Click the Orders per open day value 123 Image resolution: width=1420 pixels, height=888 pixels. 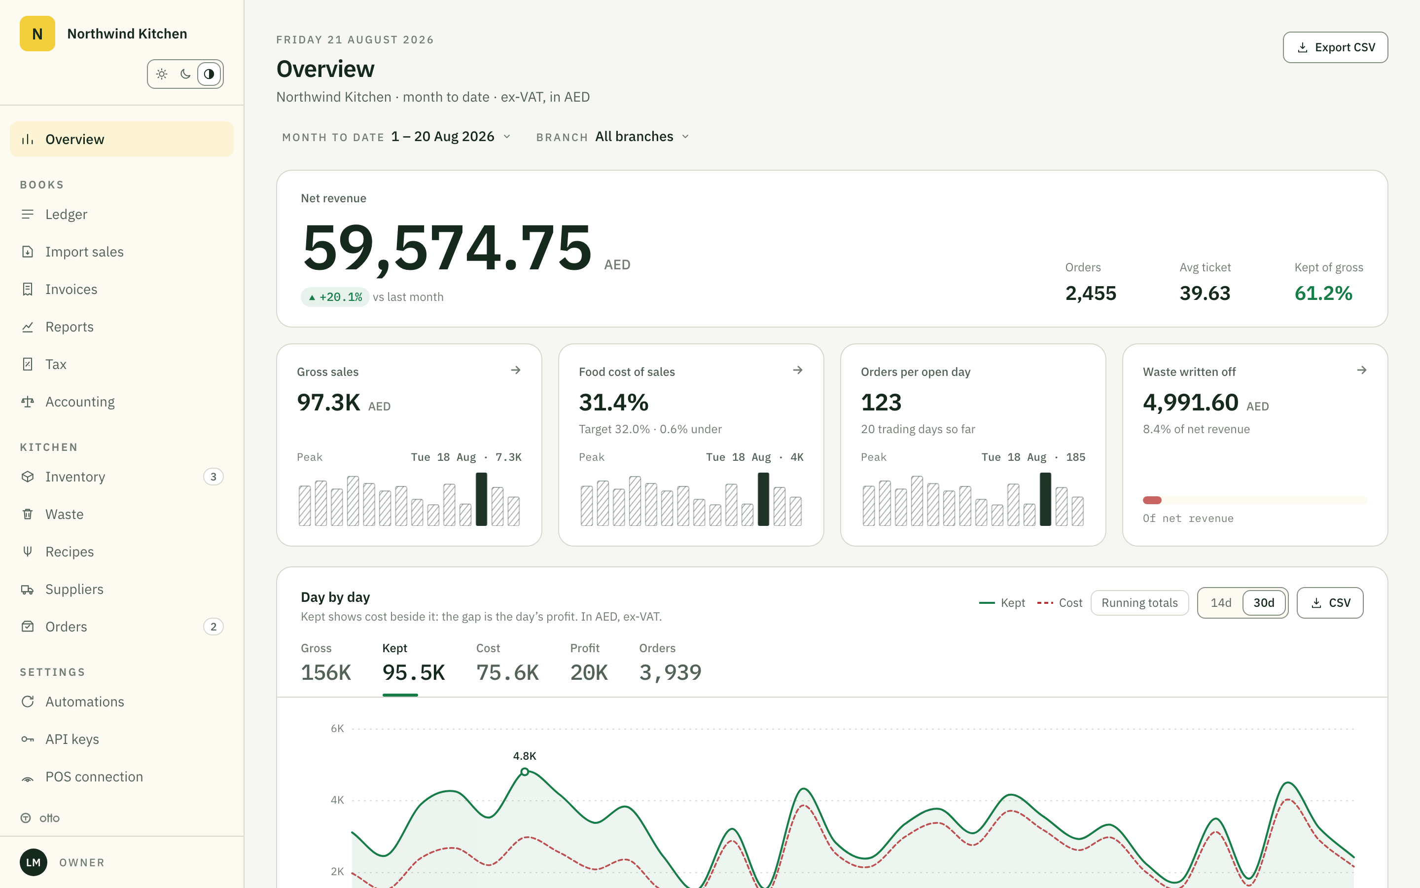click(881, 402)
